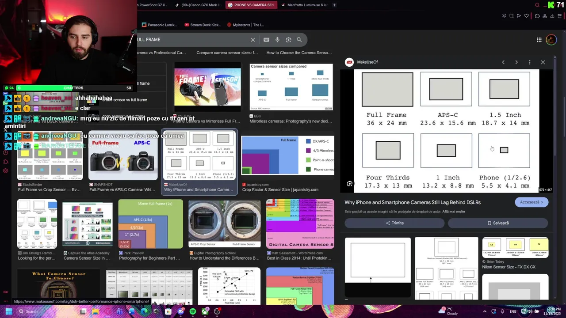
Task: Select the PHONE VS CAMERA SEN tab
Action: tap(251, 5)
